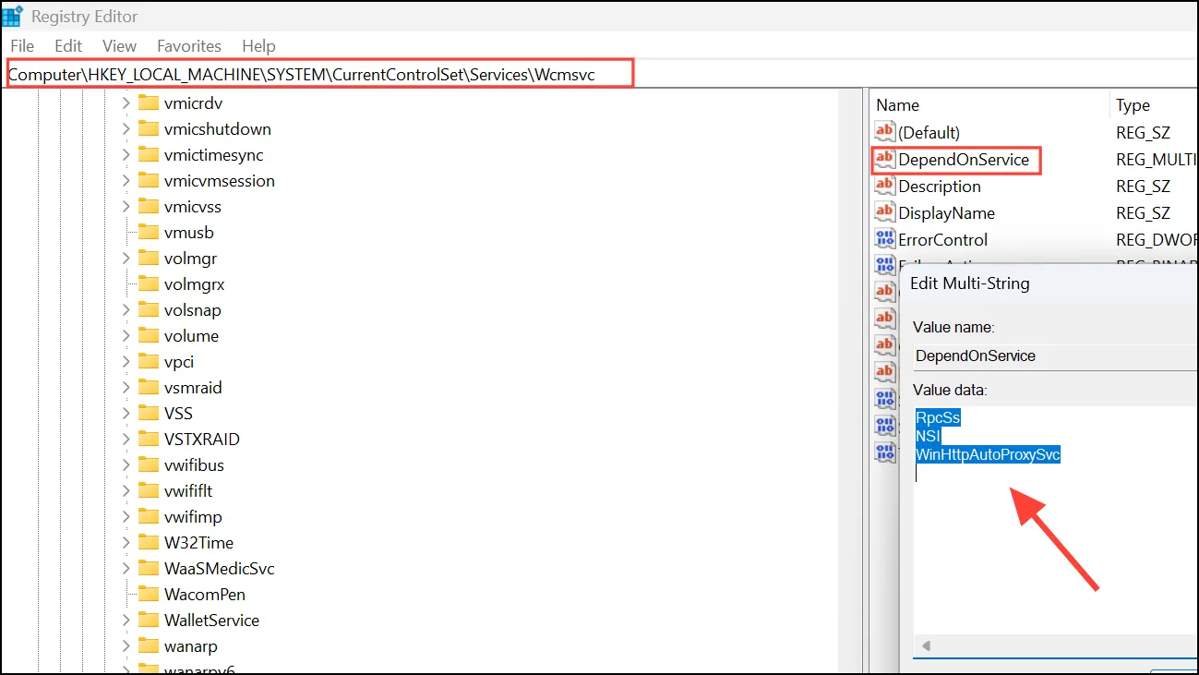Click the folder icon beside vmicshutdown
Viewport: 1199px width, 675px height.
149,128
